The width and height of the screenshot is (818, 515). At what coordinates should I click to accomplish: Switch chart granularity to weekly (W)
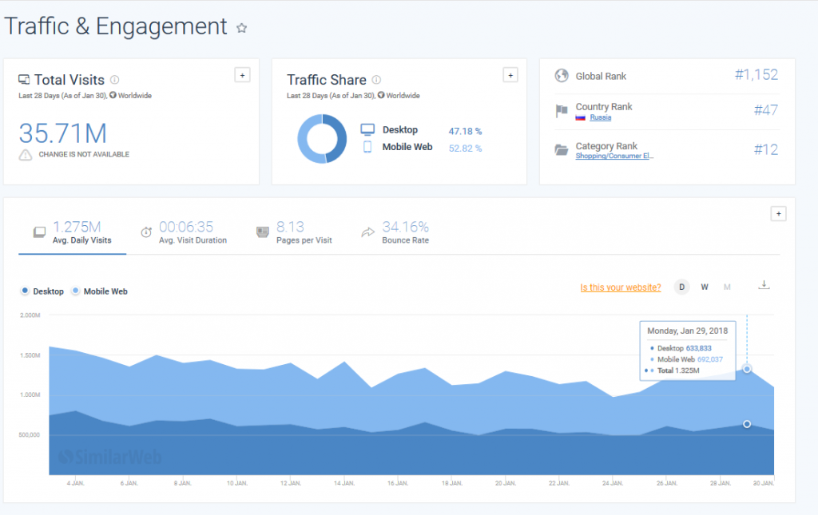(705, 287)
